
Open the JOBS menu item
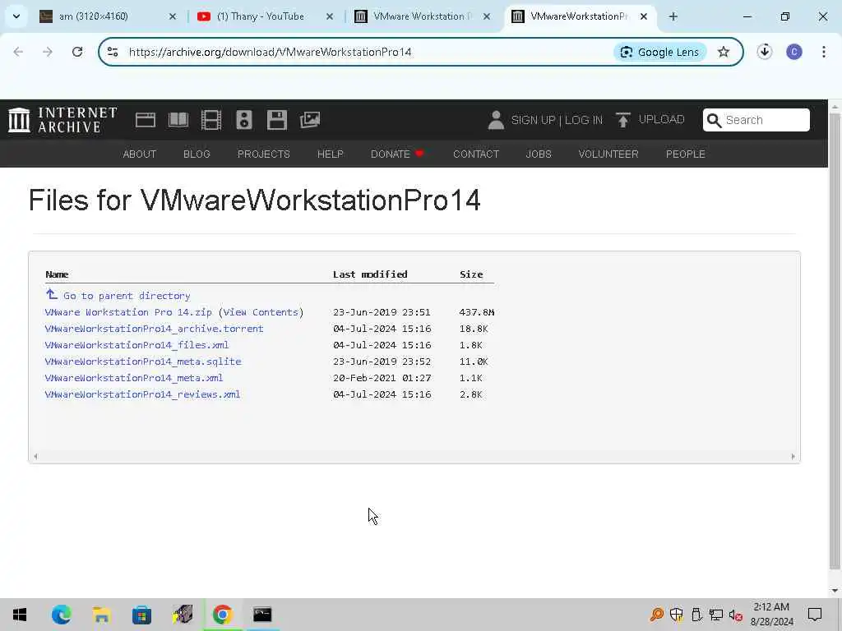(539, 154)
